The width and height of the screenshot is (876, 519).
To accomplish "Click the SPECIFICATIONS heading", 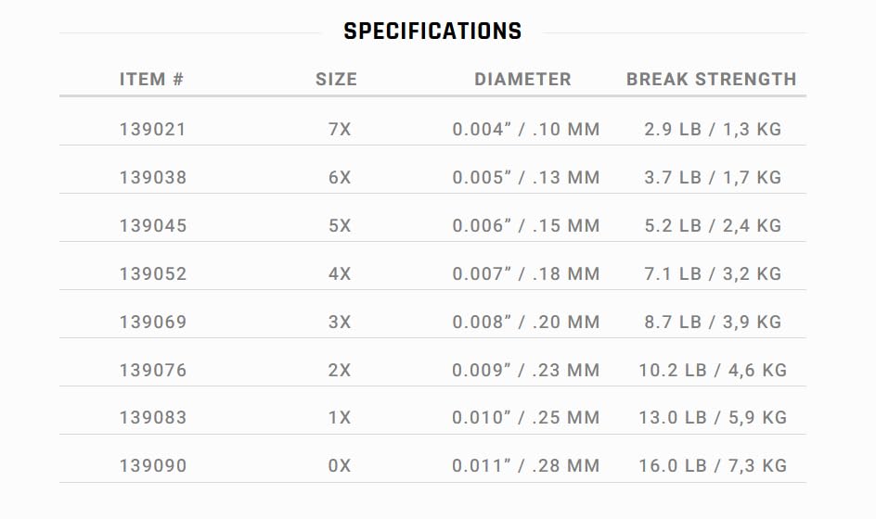I will click(x=432, y=32).
